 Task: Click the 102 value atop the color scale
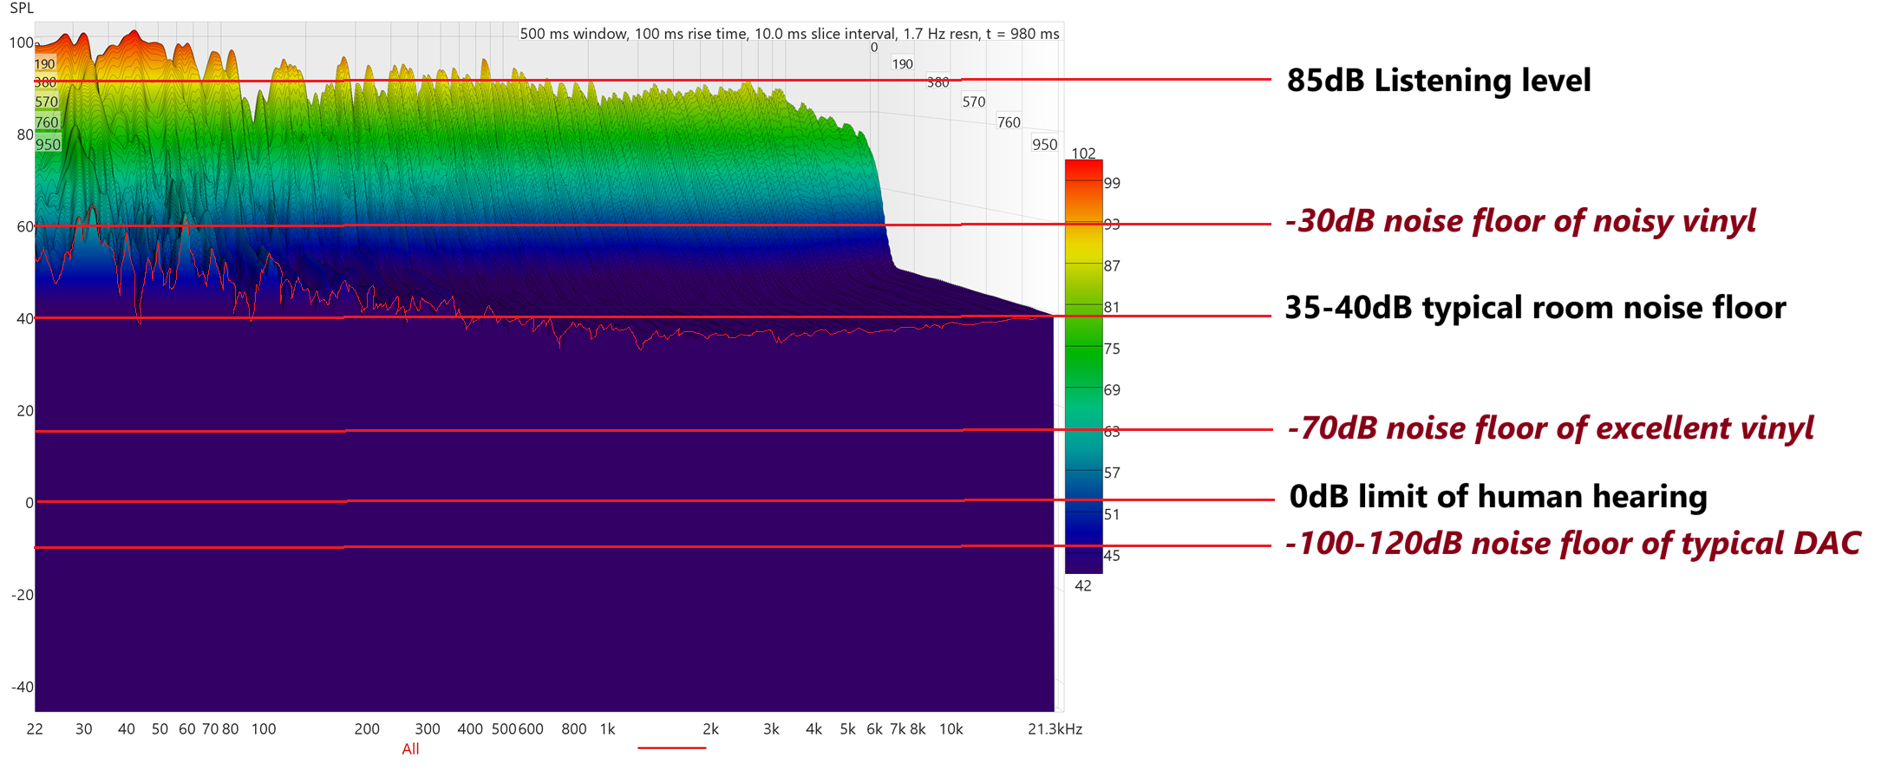click(x=1083, y=153)
